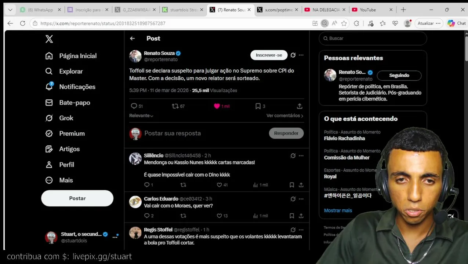468x264 pixels.
Task: Click the X logo in sidebar
Action: pos(49,39)
